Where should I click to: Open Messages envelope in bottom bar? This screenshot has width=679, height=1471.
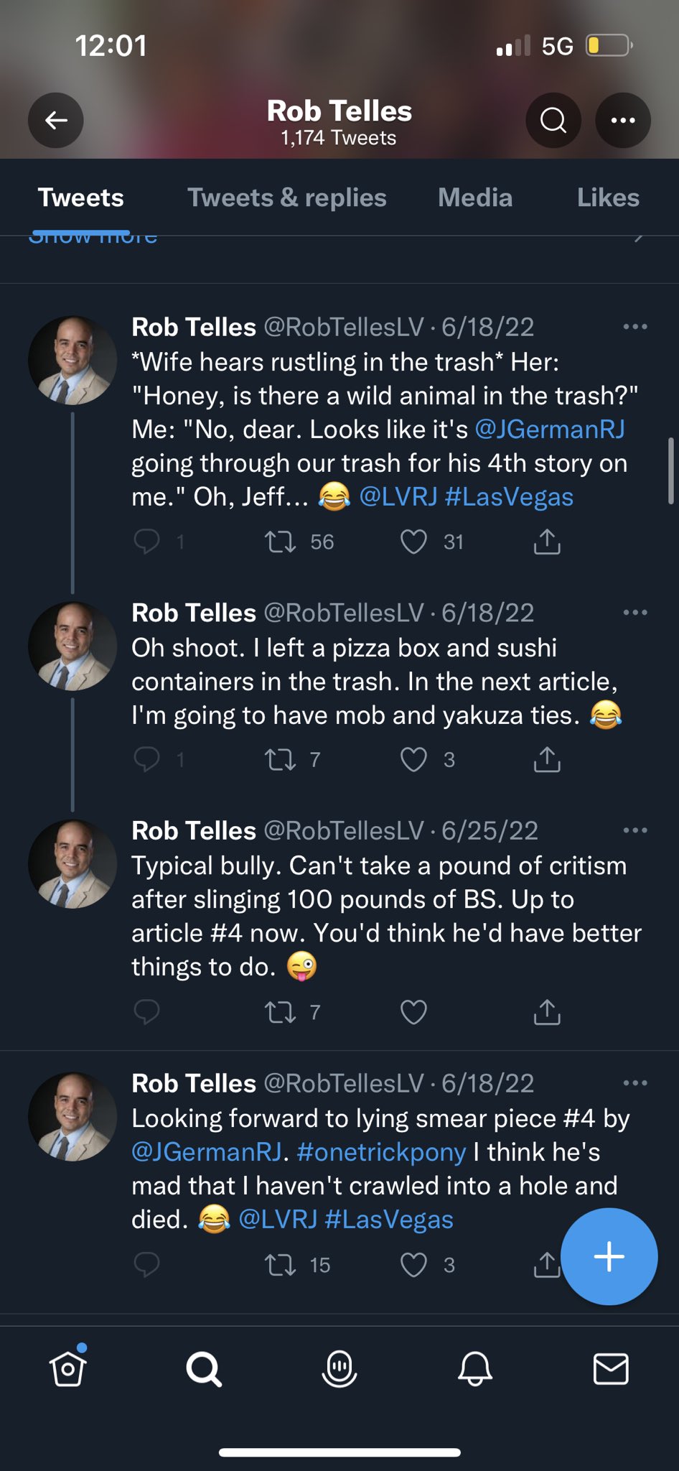point(611,1369)
